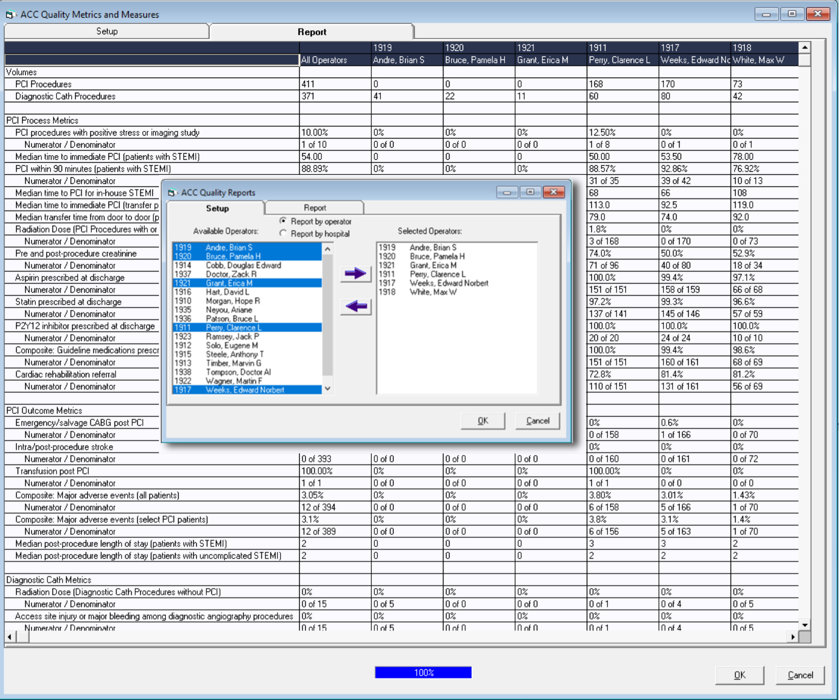The image size is (839, 700).
Task: Select Timber, Marvin G in Available Operators
Action: (x=247, y=363)
